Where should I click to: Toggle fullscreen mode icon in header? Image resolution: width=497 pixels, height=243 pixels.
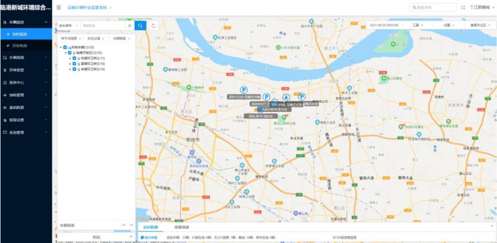tap(463, 8)
